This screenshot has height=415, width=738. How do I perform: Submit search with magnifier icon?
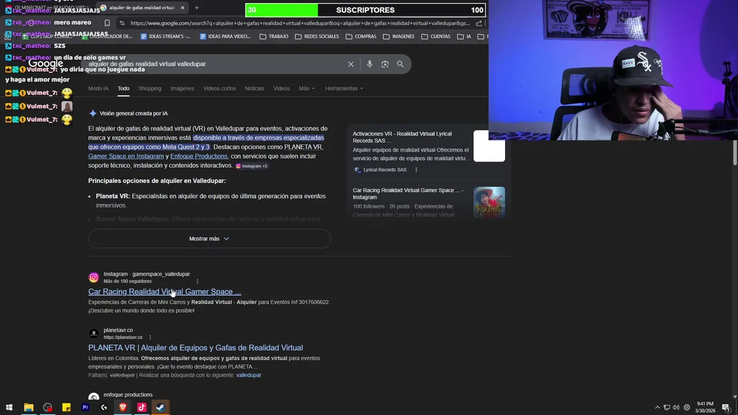[x=400, y=64]
